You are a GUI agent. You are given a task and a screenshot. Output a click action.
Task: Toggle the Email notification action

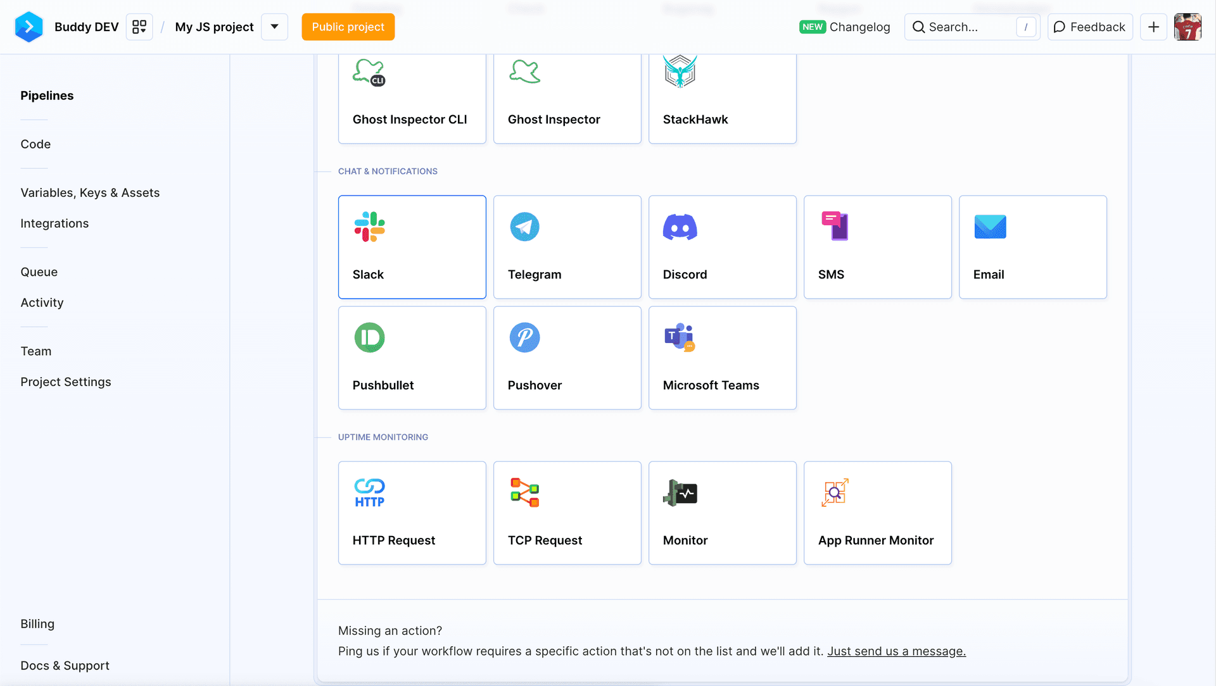(1033, 247)
